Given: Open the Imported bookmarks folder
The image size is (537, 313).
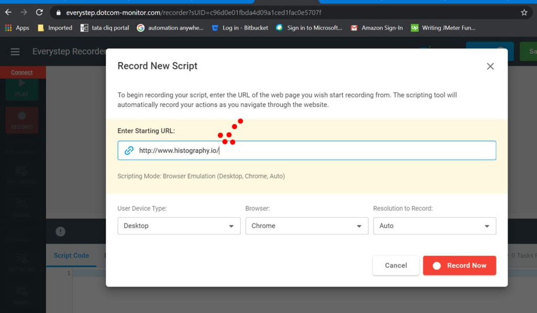Looking at the screenshot, I should point(55,28).
